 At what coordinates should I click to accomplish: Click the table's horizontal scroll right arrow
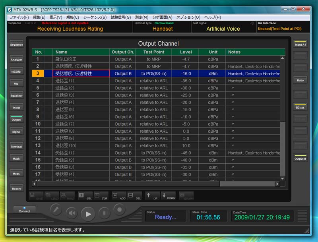(277, 184)
